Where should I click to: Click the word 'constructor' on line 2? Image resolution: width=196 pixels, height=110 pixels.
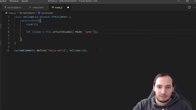(28, 21)
